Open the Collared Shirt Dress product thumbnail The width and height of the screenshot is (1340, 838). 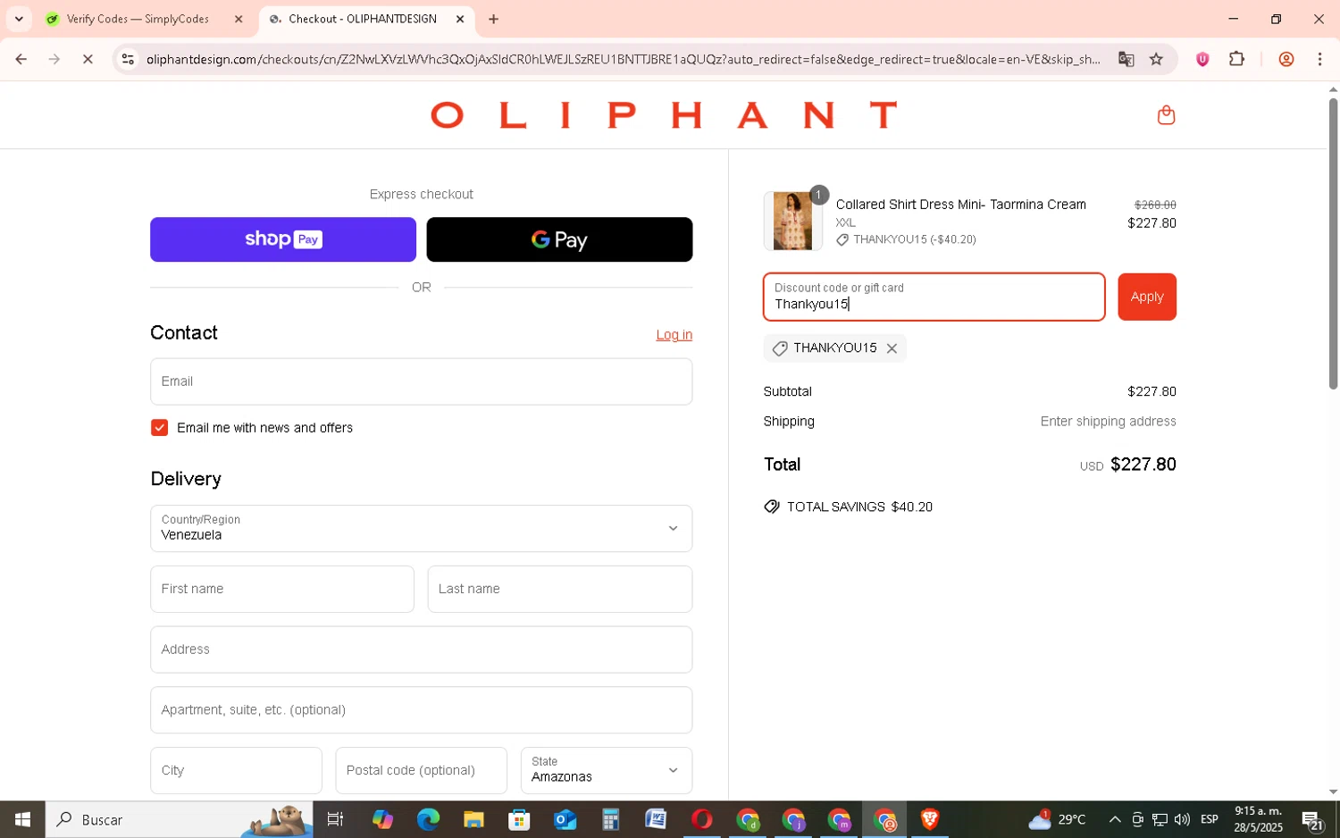pos(792,221)
